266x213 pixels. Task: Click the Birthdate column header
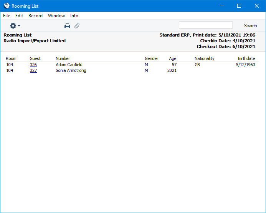(246, 58)
